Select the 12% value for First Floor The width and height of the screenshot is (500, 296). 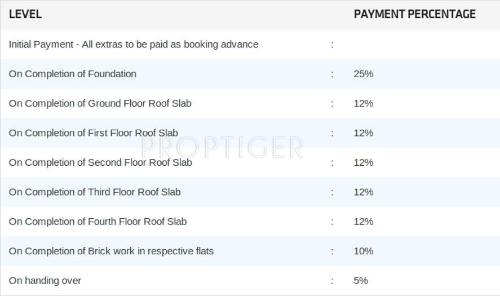[x=364, y=133]
